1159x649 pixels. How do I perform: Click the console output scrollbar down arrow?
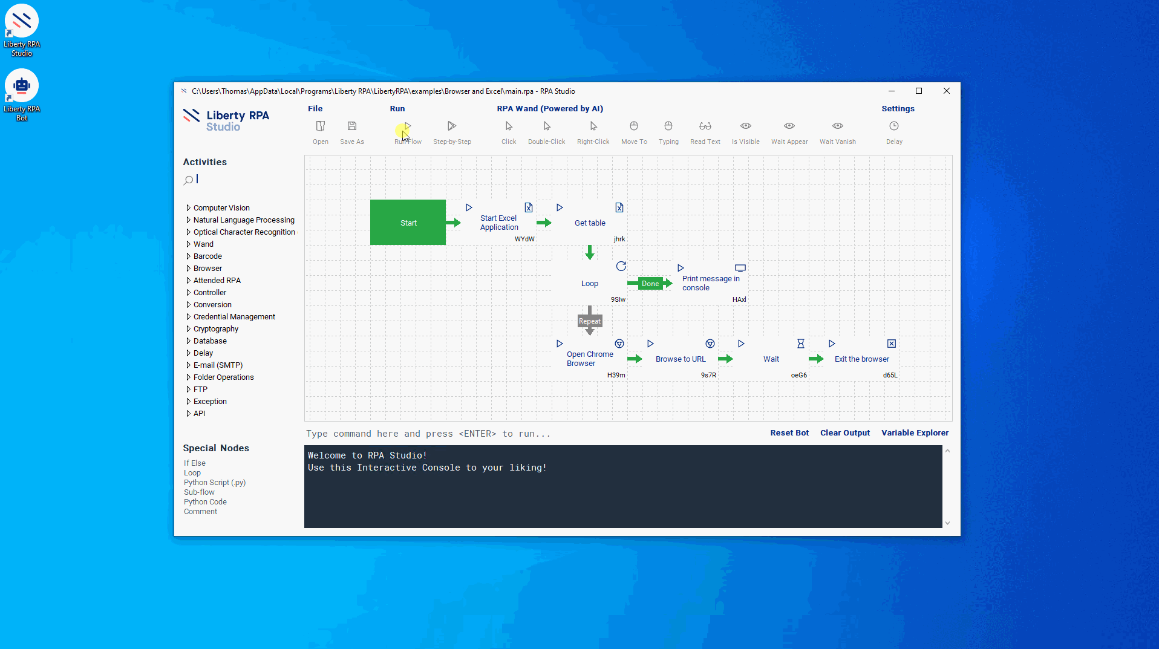point(947,523)
